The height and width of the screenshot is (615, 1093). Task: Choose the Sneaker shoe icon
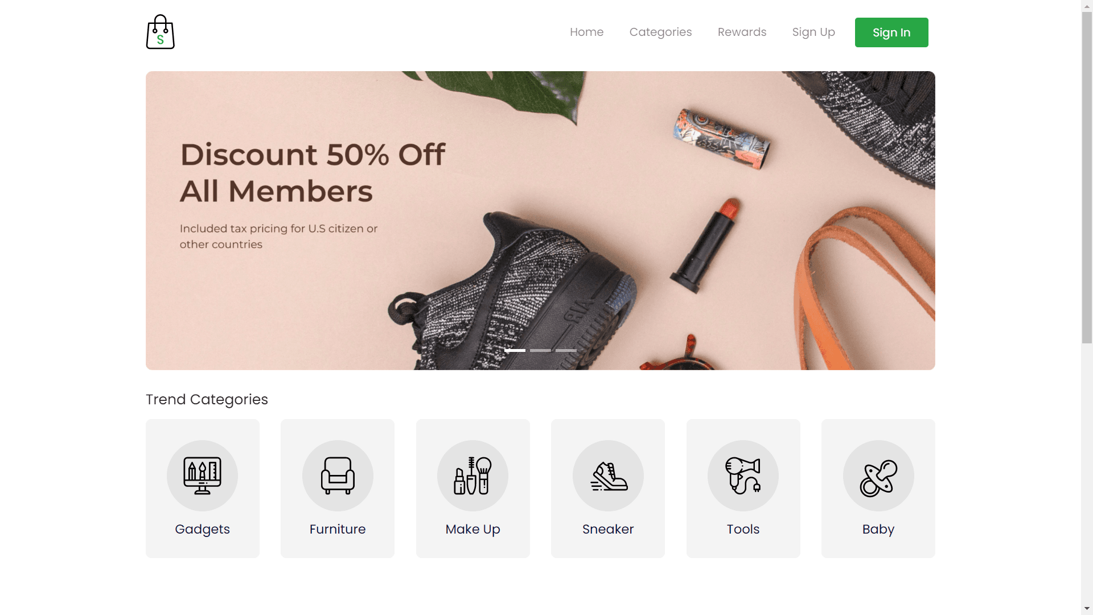608,475
